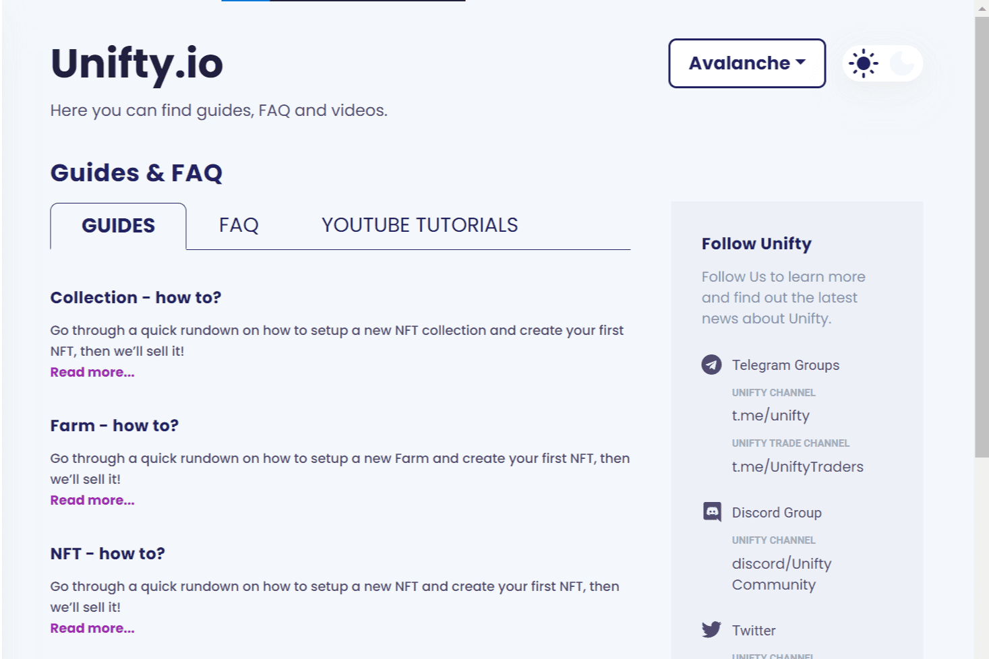Click the moon icon in theme switcher
This screenshot has width=989, height=659.
click(x=903, y=63)
